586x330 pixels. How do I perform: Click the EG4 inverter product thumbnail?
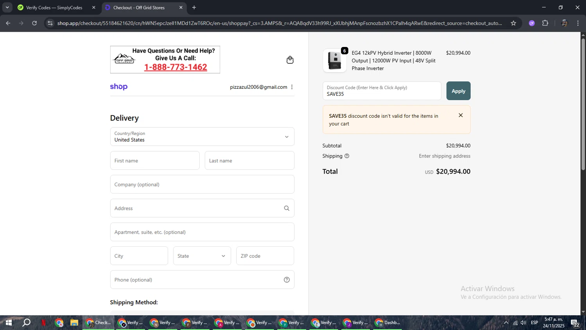coord(335,61)
